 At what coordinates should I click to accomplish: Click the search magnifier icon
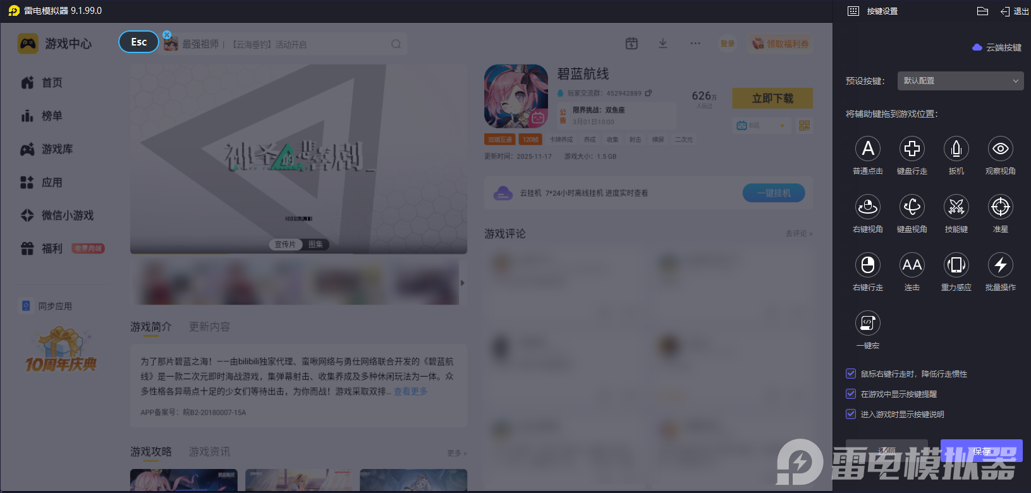click(396, 44)
